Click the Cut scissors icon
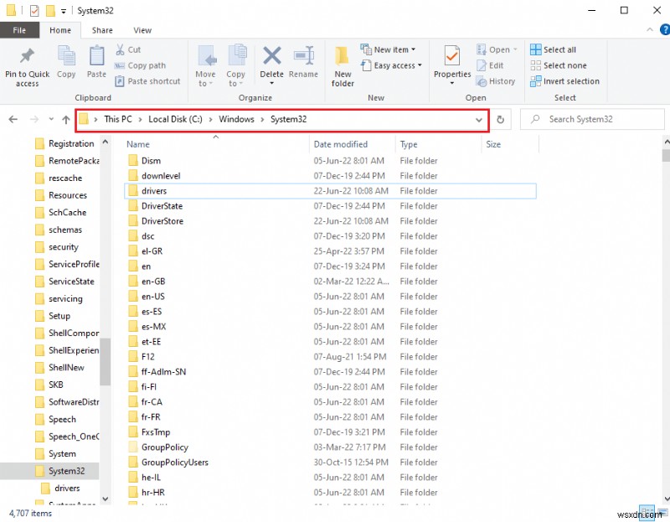 point(120,49)
